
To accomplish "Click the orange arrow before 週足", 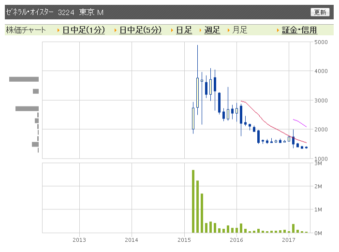I will 200,30.
